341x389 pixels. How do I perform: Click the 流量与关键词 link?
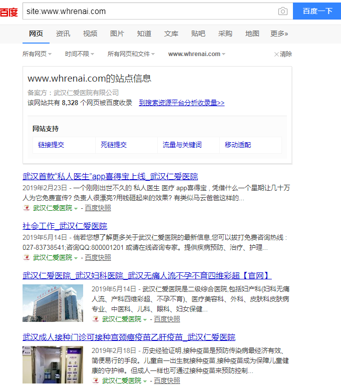(x=182, y=145)
